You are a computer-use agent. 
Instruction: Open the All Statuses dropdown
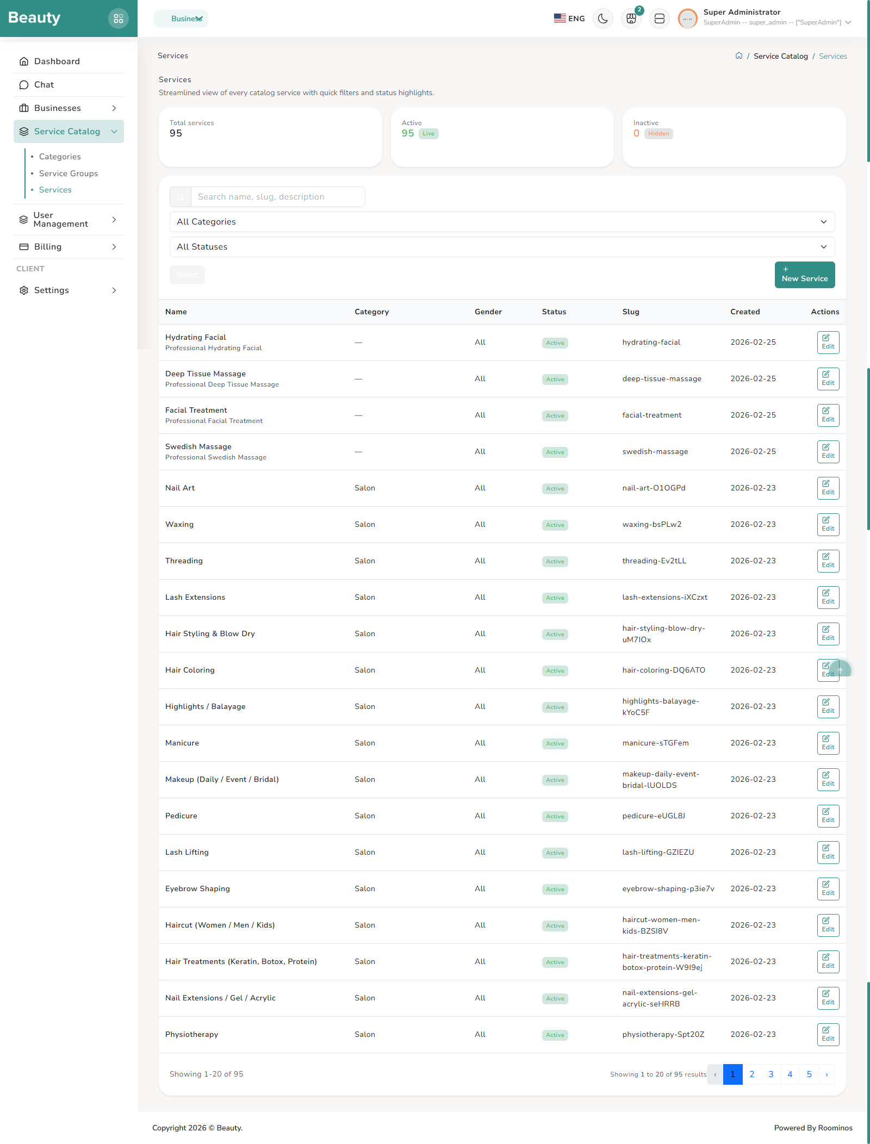coord(500,247)
